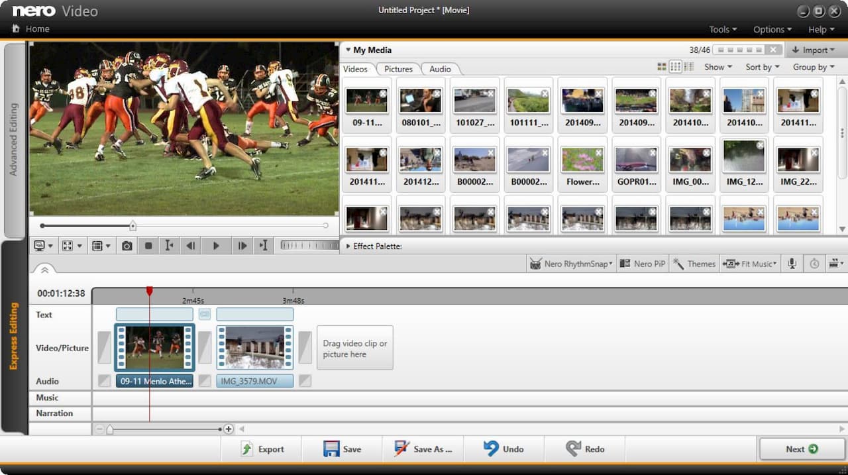The height and width of the screenshot is (475, 848).
Task: Open the Sort by dropdown
Action: coord(762,67)
